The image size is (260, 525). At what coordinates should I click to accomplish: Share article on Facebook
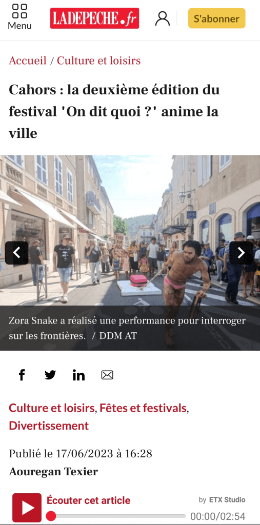tap(22, 375)
